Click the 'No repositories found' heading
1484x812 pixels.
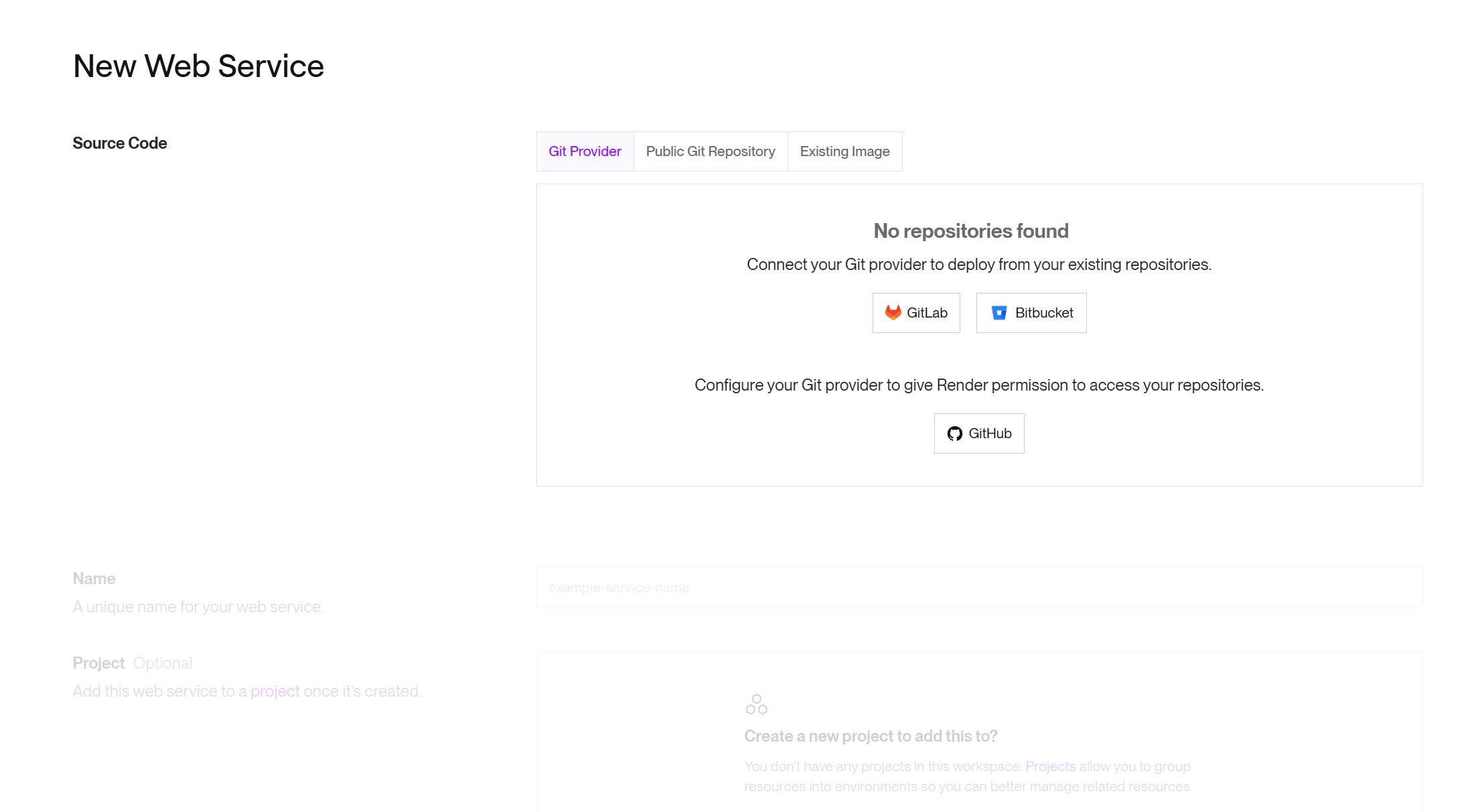[971, 230]
